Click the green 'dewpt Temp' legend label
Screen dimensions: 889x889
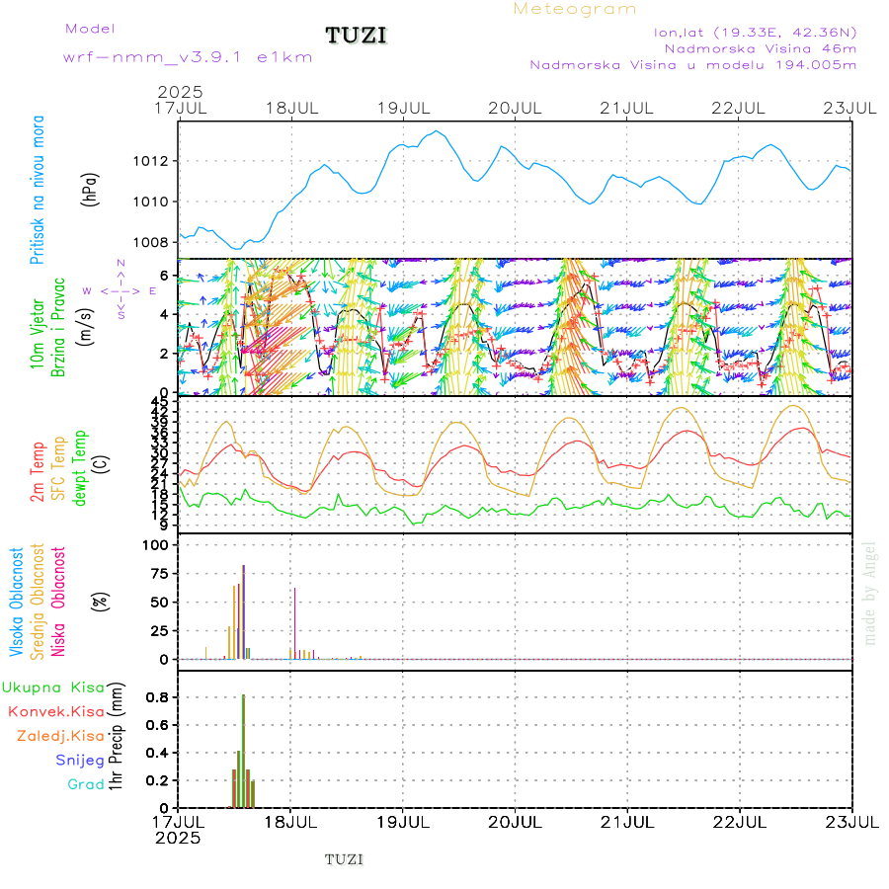tap(80, 468)
